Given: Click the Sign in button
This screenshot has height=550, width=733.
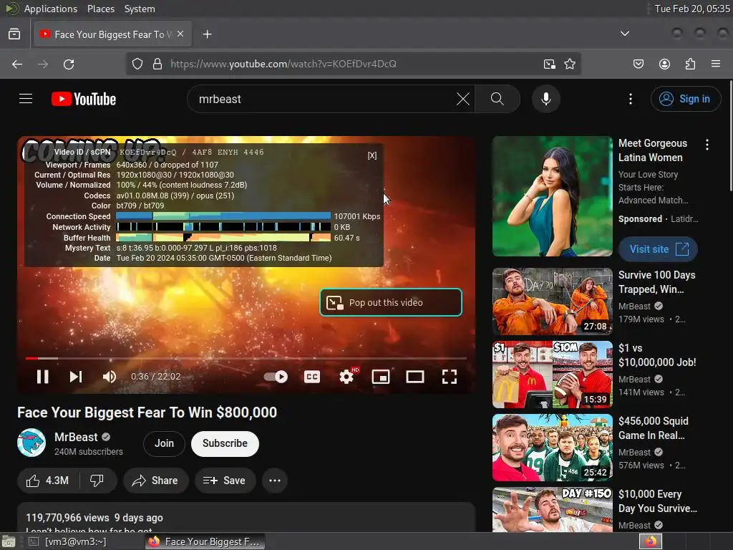Looking at the screenshot, I should pyautogui.click(x=685, y=99).
